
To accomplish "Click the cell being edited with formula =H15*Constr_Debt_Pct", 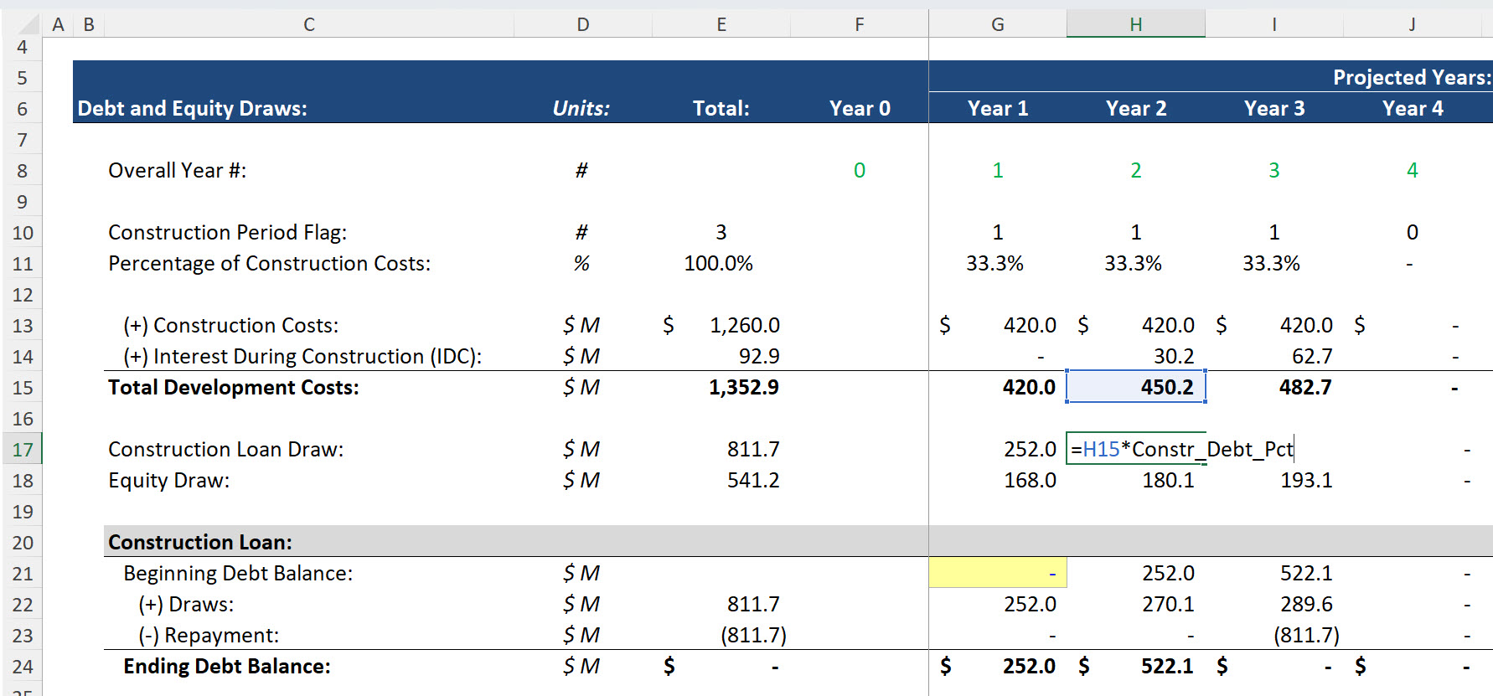I will [x=1181, y=450].
